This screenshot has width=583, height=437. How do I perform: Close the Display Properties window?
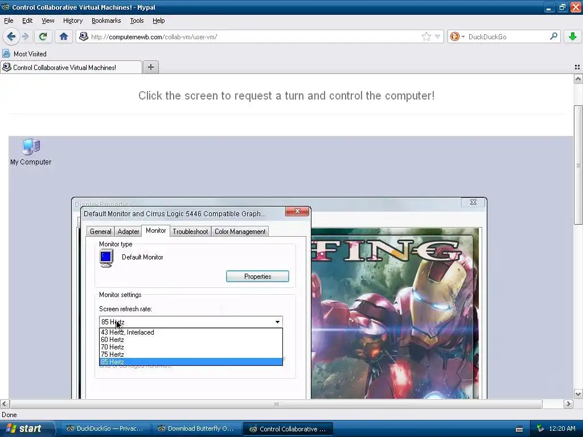(x=473, y=202)
